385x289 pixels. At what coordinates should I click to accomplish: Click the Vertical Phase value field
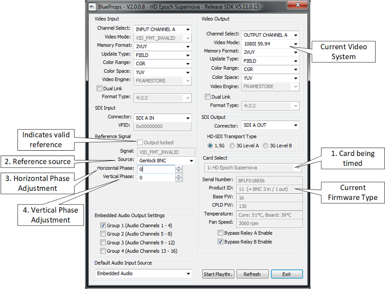[x=156, y=178]
